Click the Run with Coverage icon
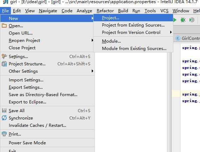 click(x=192, y=20)
